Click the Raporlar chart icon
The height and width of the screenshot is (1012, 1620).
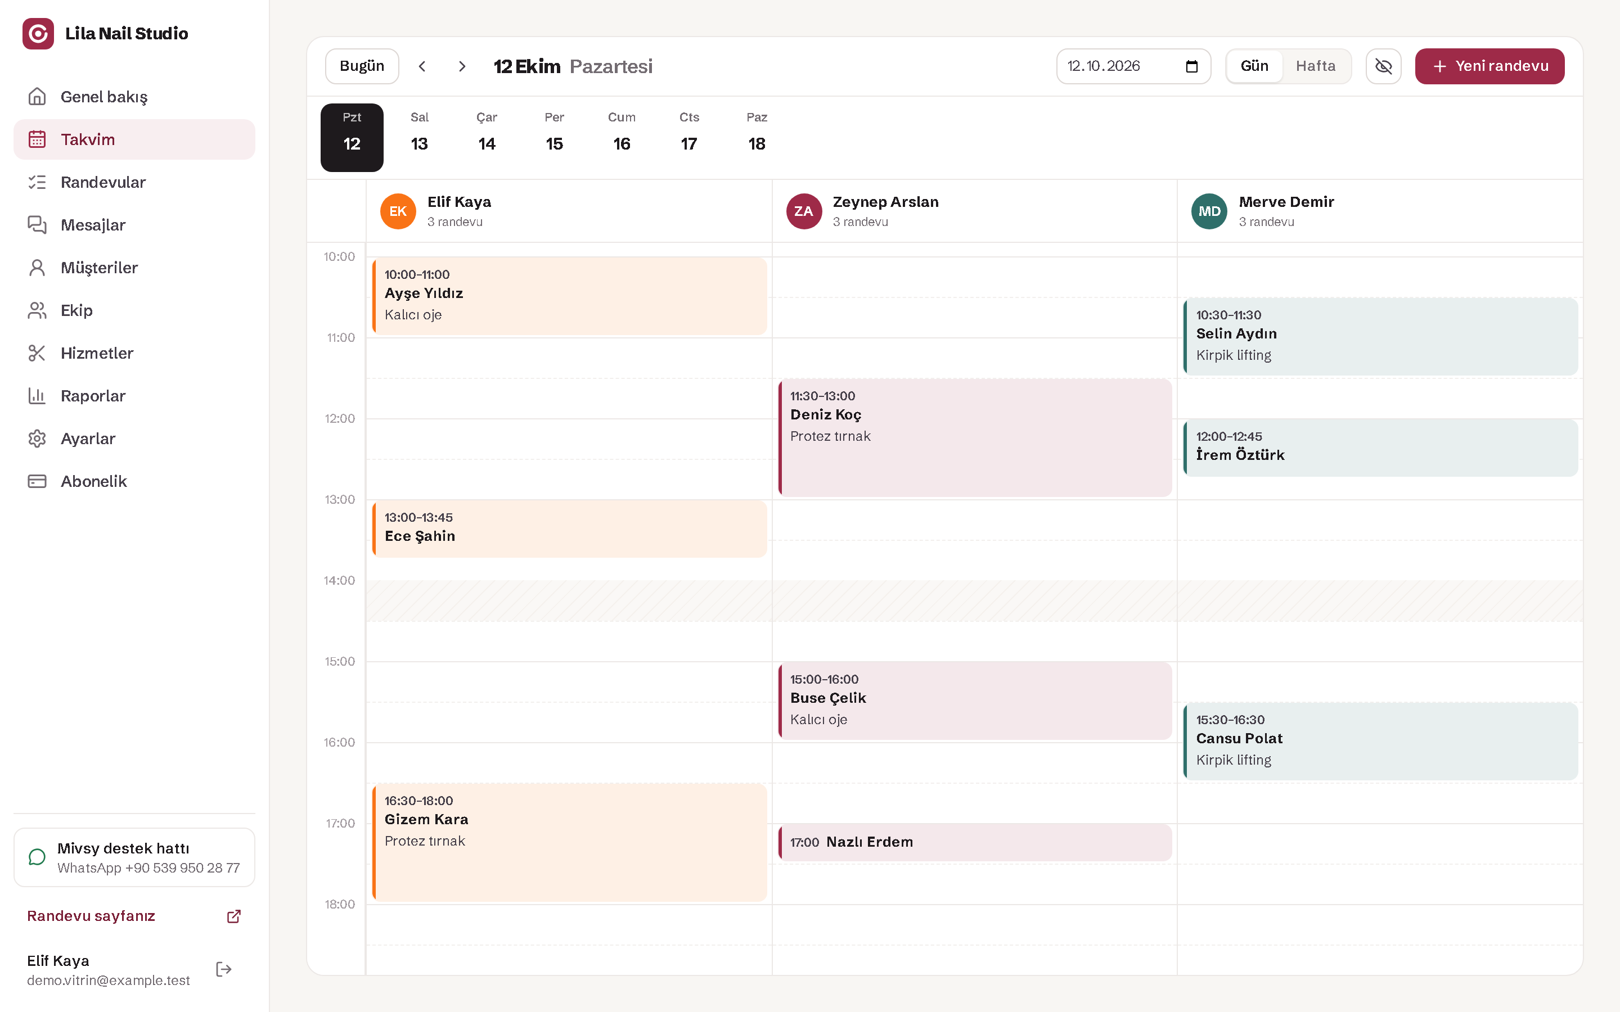(37, 396)
